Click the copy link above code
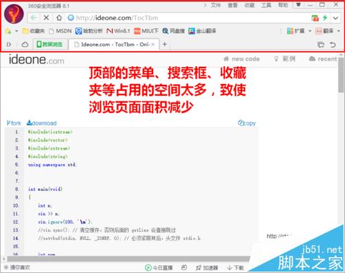 (x=247, y=123)
